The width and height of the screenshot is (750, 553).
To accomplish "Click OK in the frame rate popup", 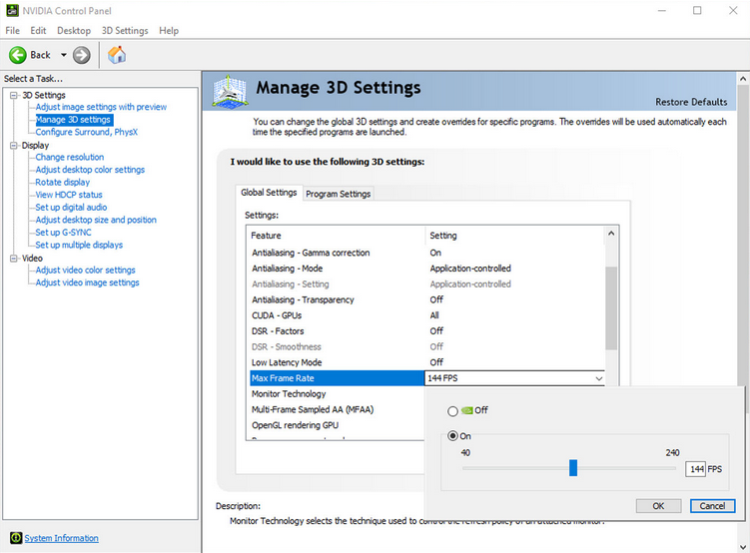I will coord(658,506).
